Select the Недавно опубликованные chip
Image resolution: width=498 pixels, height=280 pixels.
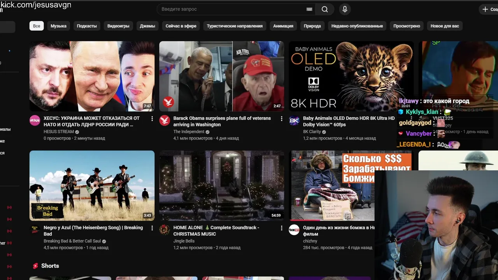click(x=357, y=26)
